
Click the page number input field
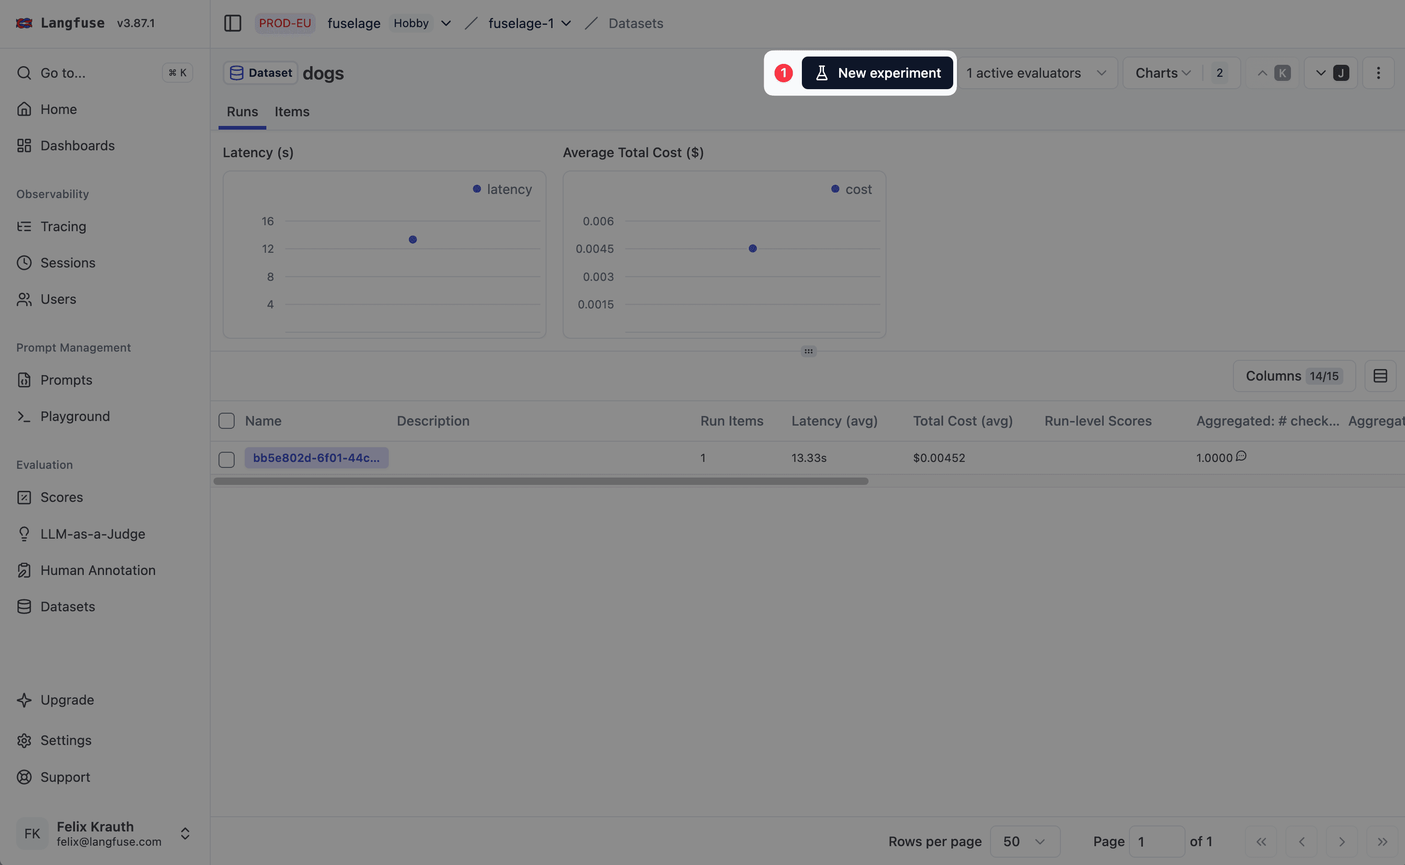click(1157, 841)
